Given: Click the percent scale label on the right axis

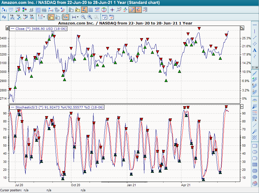Looking at the screenshot, I should point(243,28).
